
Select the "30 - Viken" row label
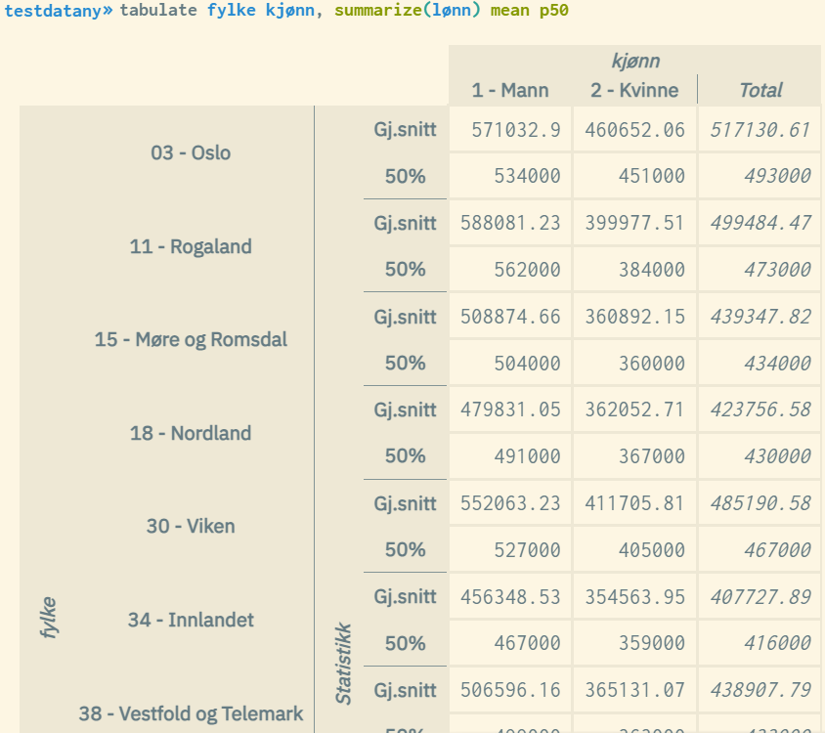(x=191, y=526)
